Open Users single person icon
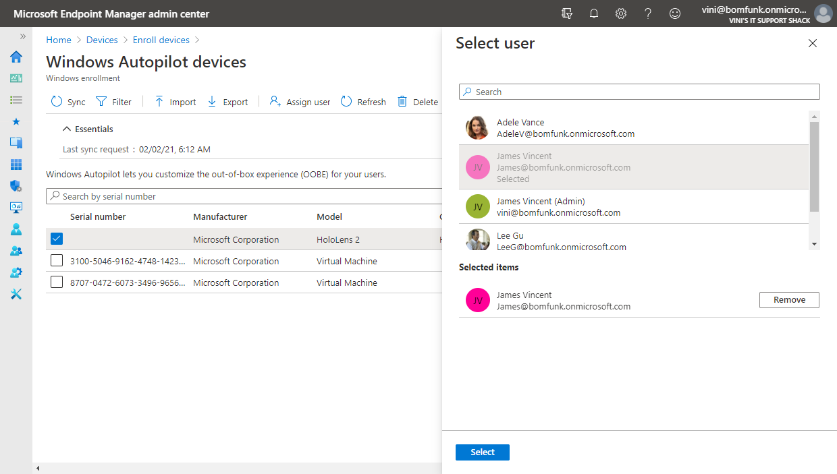Screen dimensions: 837x474 click(16, 229)
